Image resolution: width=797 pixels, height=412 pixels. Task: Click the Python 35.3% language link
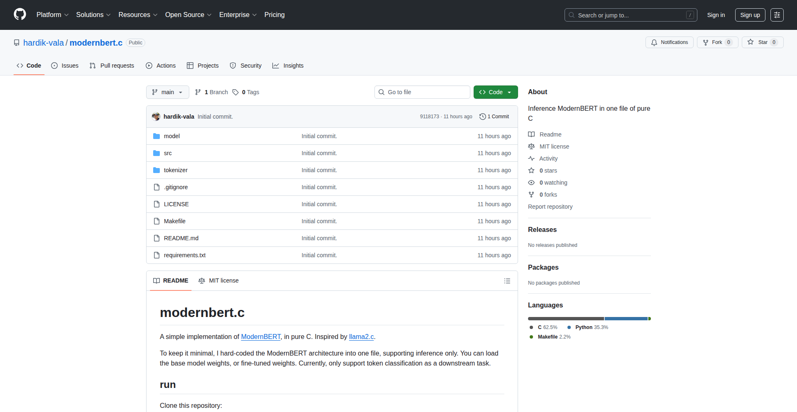[x=588, y=327]
